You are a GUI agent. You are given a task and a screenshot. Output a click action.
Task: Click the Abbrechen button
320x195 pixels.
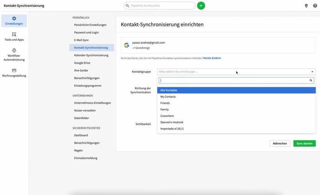click(280, 144)
